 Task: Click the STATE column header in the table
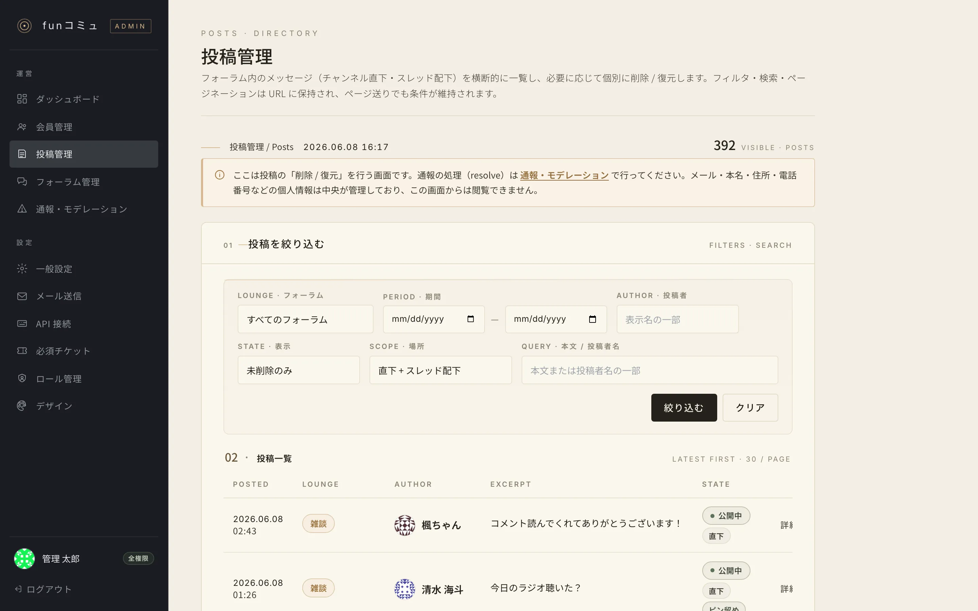[x=716, y=484]
